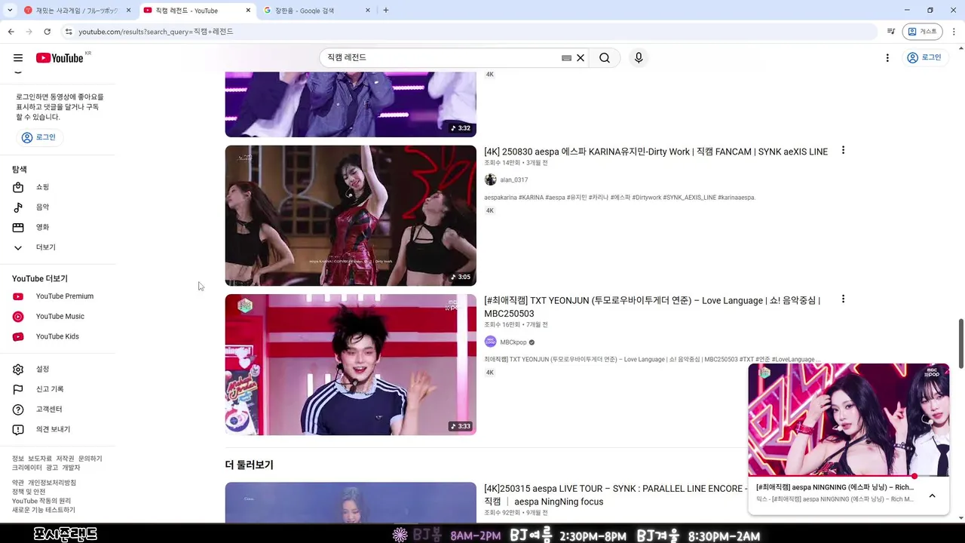965x543 pixels.
Task: Open the 크리에이터 footer link
Action: [x=27, y=468]
